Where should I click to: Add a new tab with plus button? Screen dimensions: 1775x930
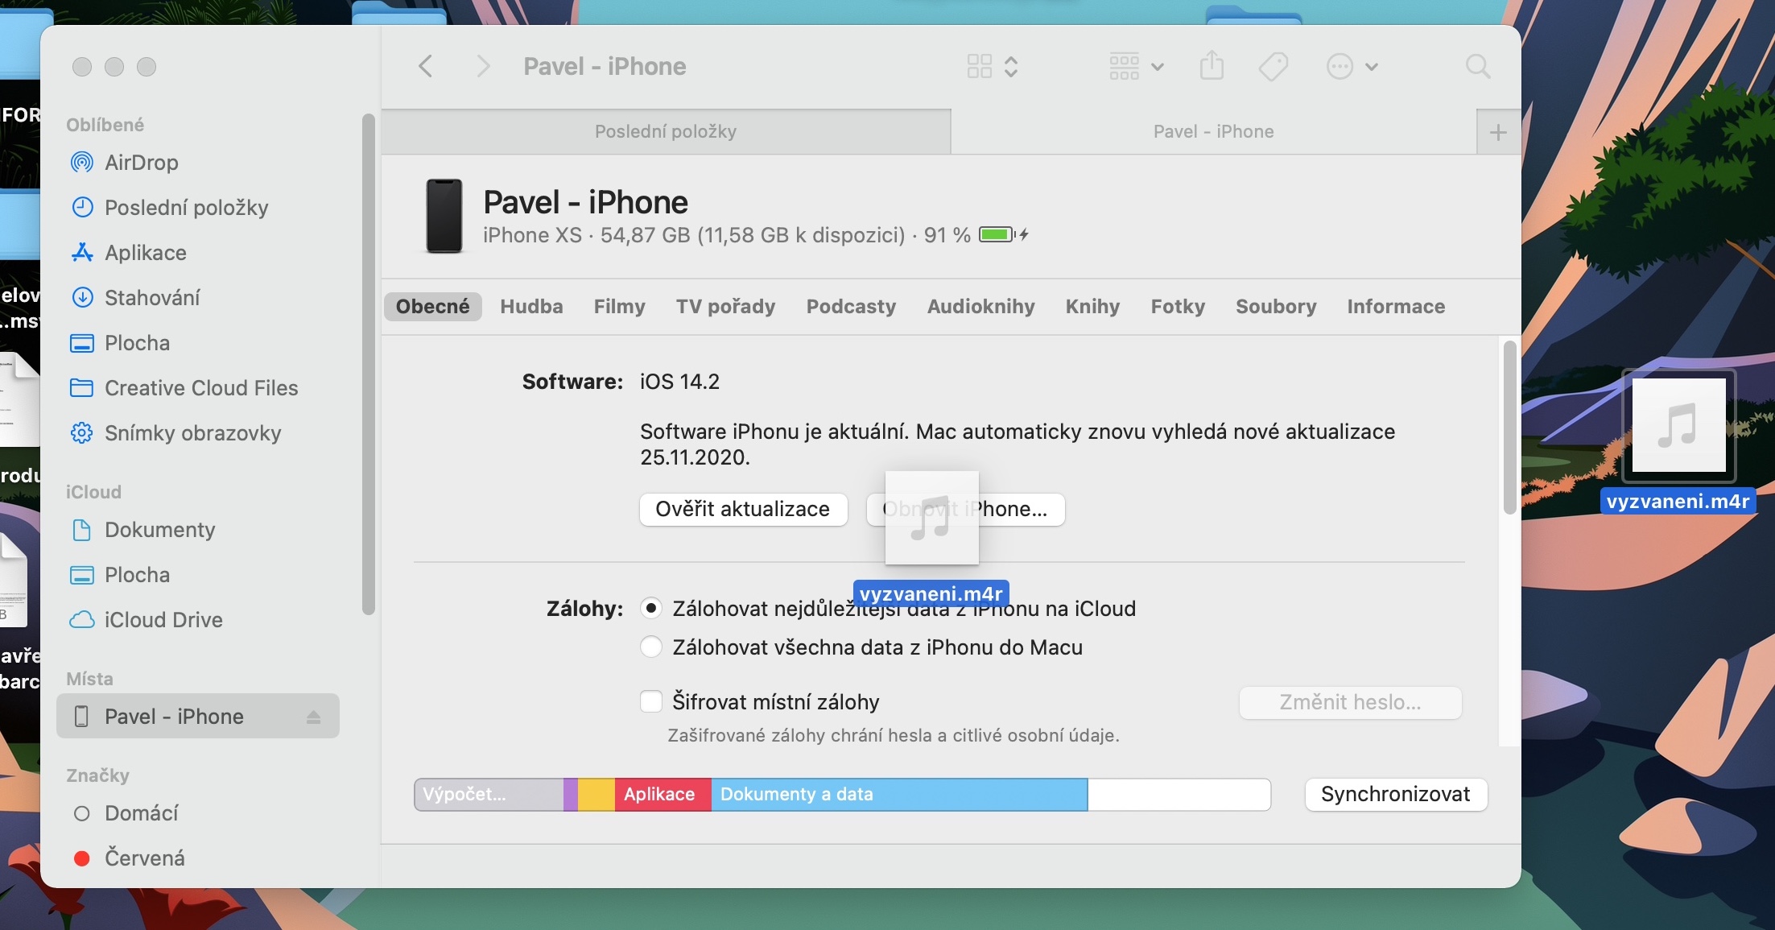click(x=1498, y=132)
